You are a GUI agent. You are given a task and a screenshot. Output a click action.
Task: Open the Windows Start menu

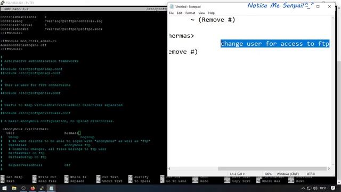(4, 188)
